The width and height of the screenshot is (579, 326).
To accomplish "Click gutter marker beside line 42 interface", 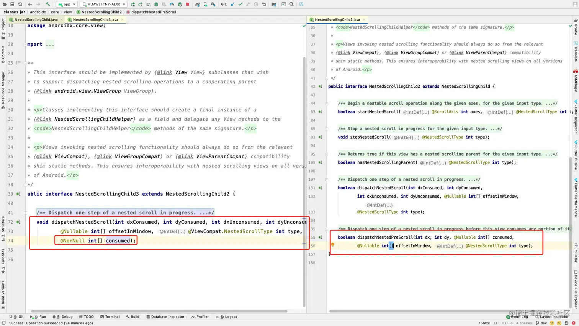I will [x=320, y=87].
